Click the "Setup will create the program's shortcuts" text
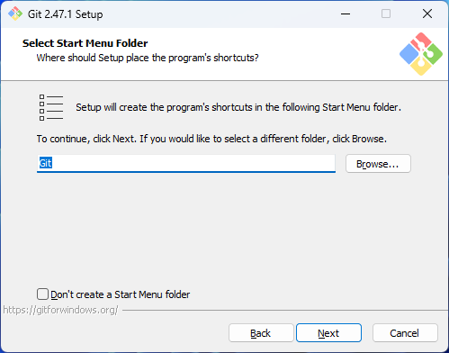This screenshot has height=353, width=449. (238, 107)
